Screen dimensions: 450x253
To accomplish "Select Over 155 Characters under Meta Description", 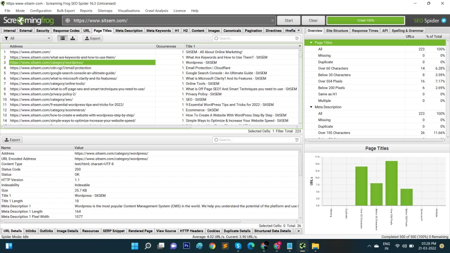I will tap(334, 133).
